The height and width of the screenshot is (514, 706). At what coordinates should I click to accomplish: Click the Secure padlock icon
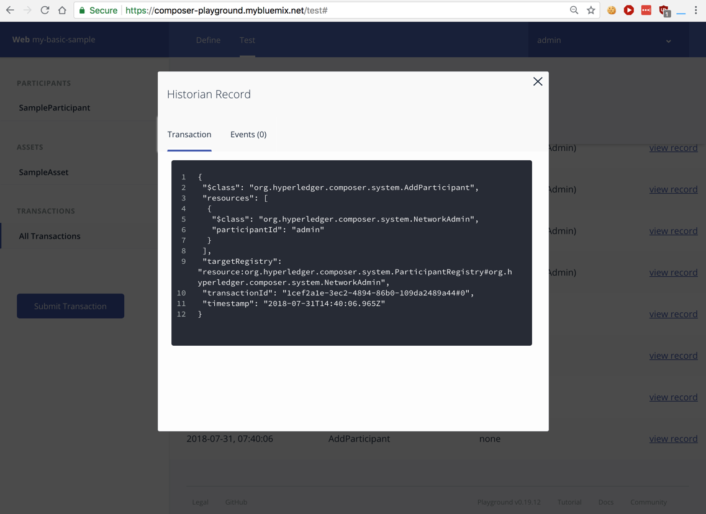[x=82, y=10]
